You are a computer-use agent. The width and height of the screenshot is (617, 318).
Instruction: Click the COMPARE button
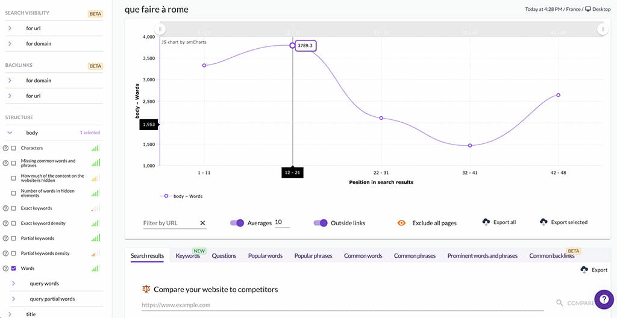pos(581,303)
